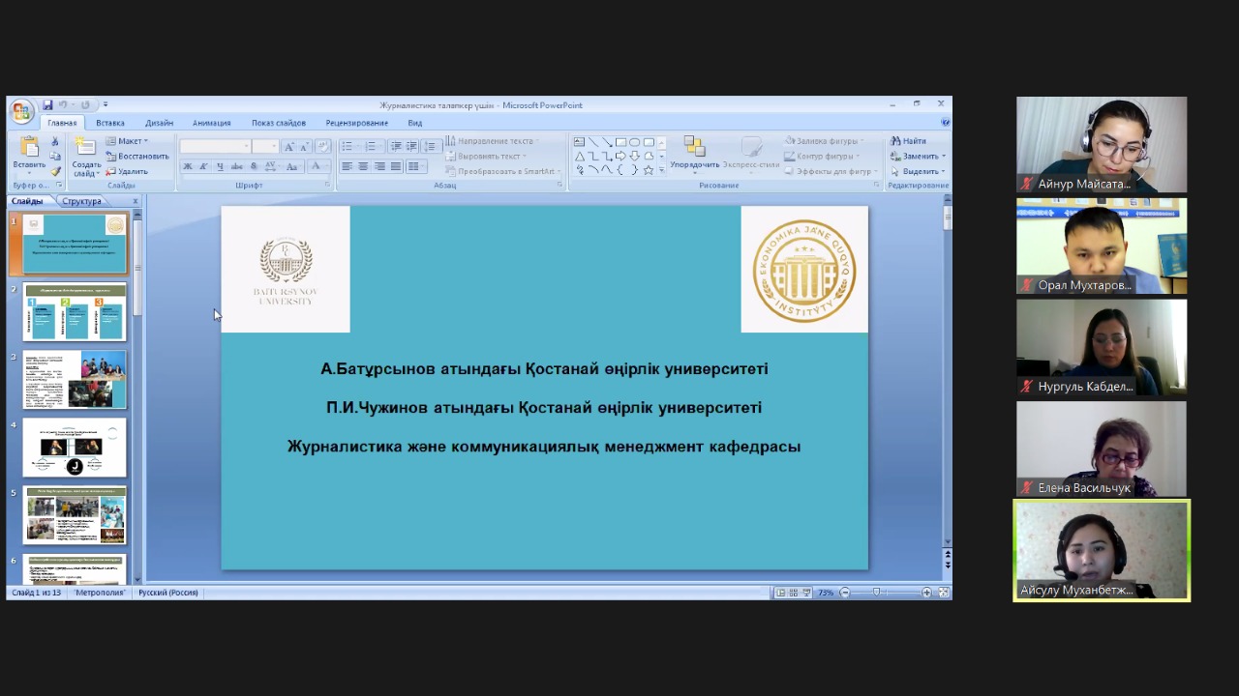
Task: Choose the oval shape in shapes gallery
Action: coord(635,142)
